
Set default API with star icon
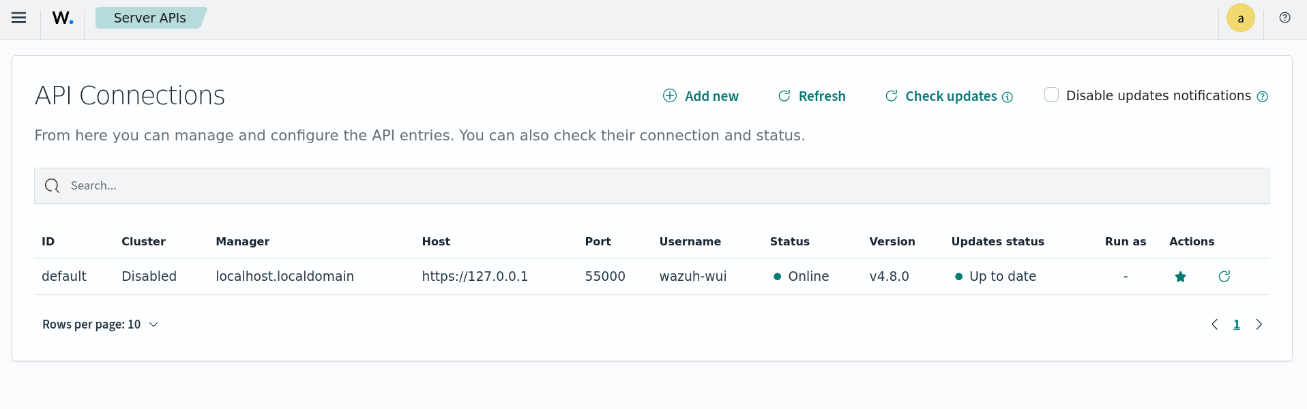click(x=1180, y=277)
